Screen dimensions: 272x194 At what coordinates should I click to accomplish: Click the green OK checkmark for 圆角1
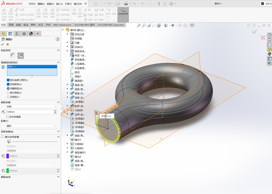pos(2,45)
